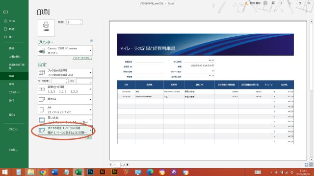Click the back arrow in the backstage sidebar

pyautogui.click(x=5, y=12)
